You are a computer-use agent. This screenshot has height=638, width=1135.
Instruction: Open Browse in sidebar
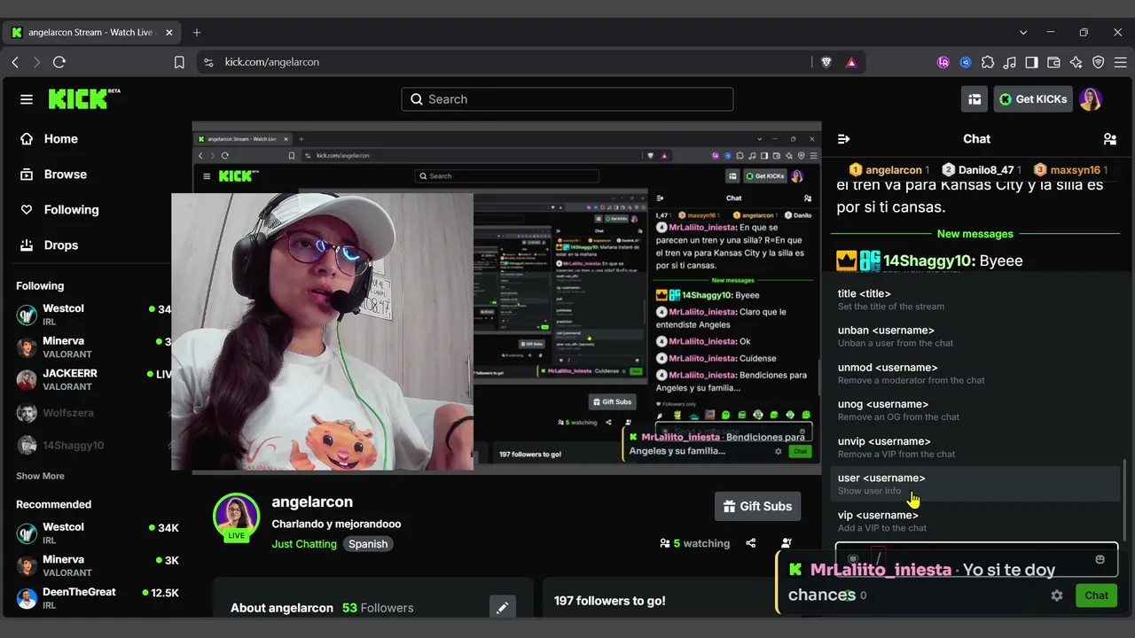[x=53, y=175]
